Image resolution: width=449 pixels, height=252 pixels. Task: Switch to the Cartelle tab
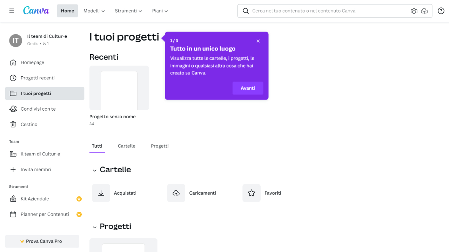point(126,146)
